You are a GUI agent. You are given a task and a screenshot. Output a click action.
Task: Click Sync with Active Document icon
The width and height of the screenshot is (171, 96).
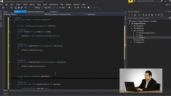[x=143, y=15]
